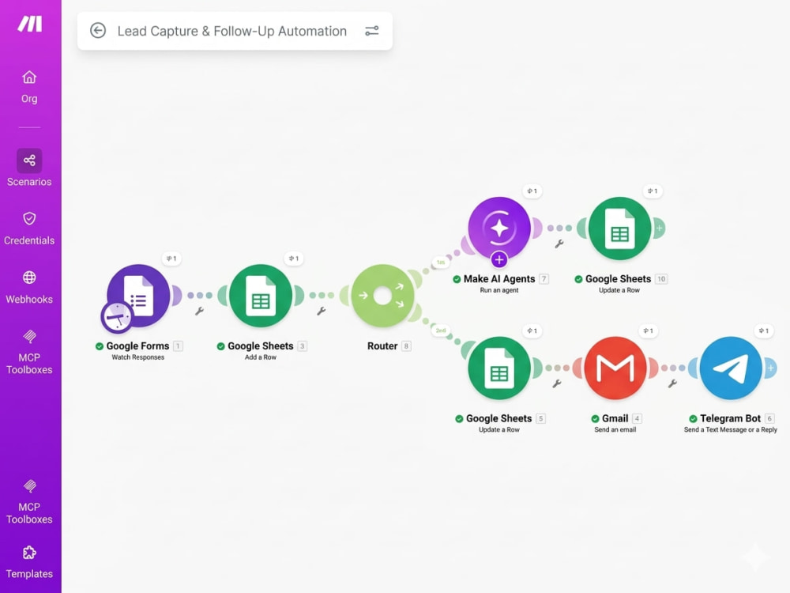Go to the Credentials section

pyautogui.click(x=29, y=229)
